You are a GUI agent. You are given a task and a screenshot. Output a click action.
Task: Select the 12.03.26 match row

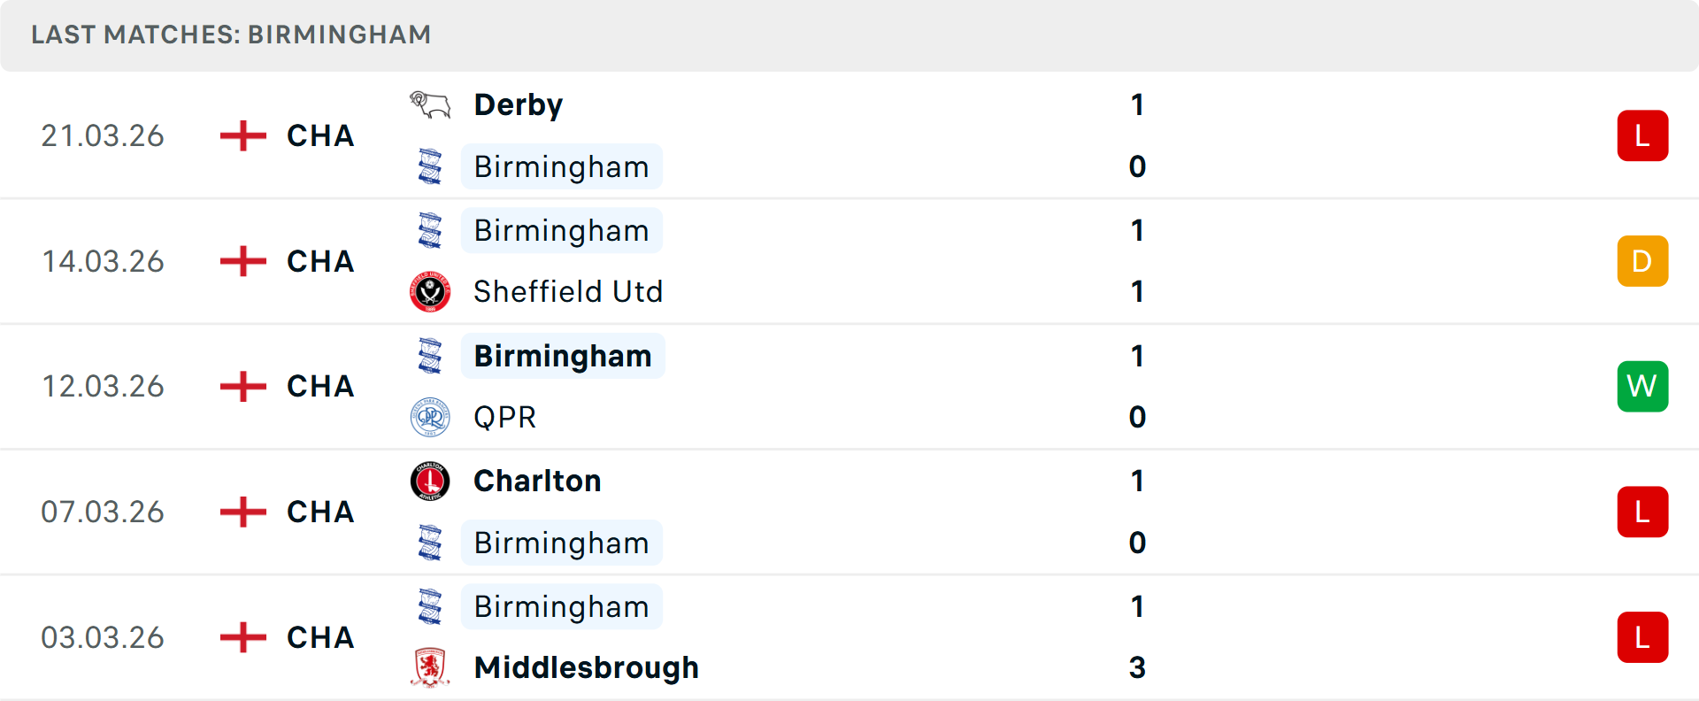849,386
